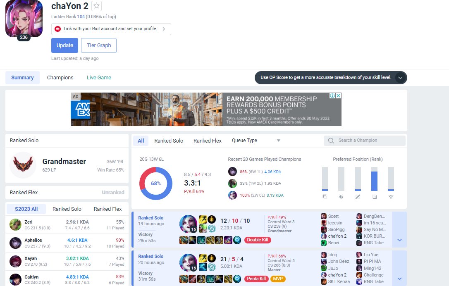Click the Grandmaster rank emblem
The width and height of the screenshot is (449, 286).
coord(23,166)
